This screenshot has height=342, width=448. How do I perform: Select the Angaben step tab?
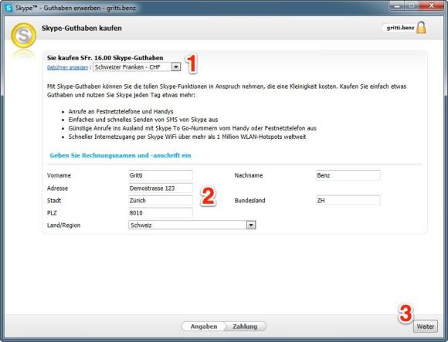(x=204, y=327)
